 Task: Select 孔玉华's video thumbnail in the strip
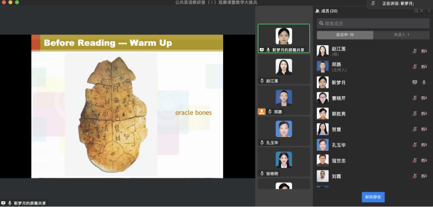tap(284, 131)
